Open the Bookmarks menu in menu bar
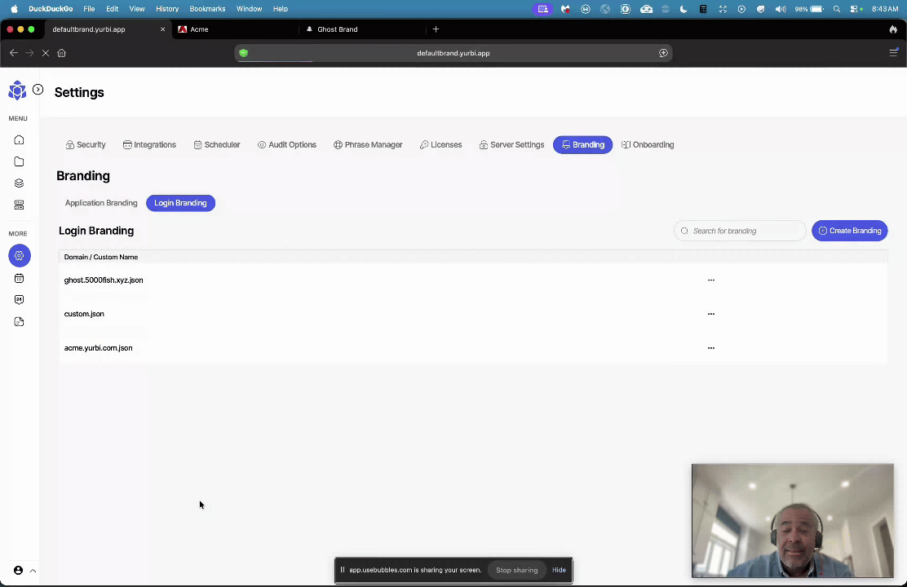This screenshot has height=587, width=907. 207,9
